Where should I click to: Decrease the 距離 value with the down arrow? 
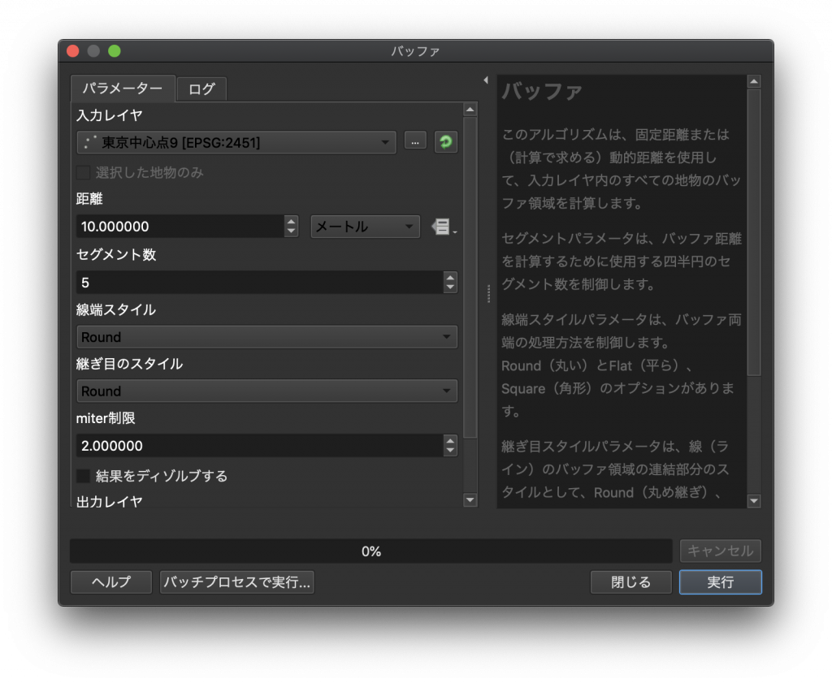(291, 231)
